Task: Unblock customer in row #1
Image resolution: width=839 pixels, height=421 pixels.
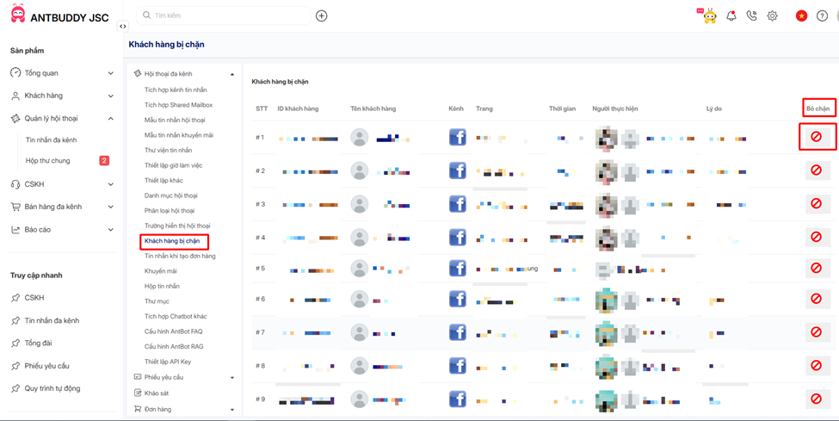Action: tap(816, 137)
